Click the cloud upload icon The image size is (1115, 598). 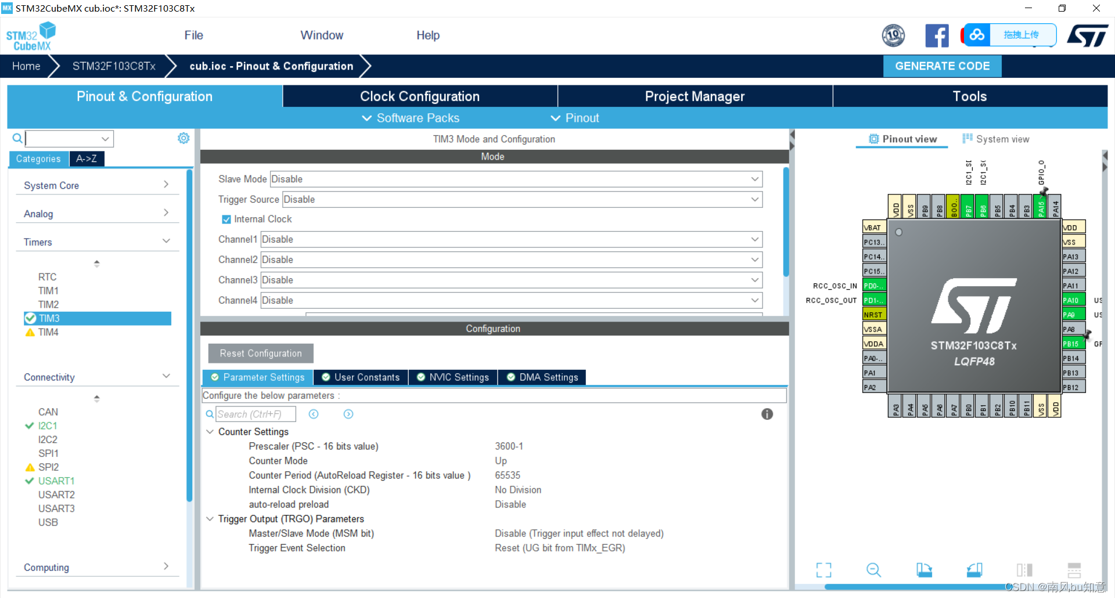[977, 35]
